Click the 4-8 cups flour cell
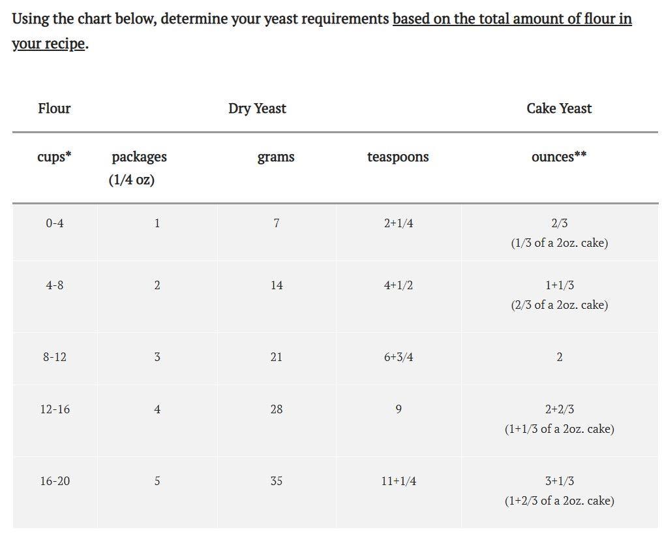Viewport: 662px width, 536px height. point(55,285)
